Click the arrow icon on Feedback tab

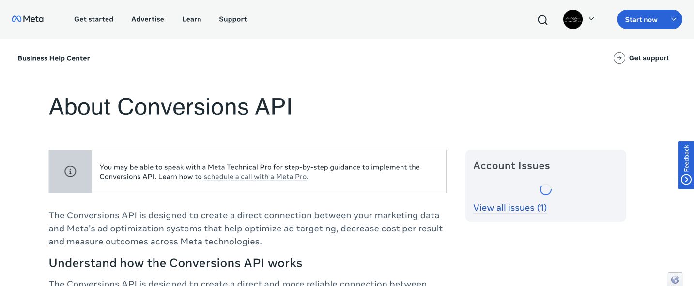click(x=686, y=179)
